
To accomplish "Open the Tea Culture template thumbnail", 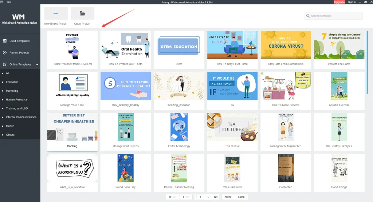I will [x=232, y=127].
